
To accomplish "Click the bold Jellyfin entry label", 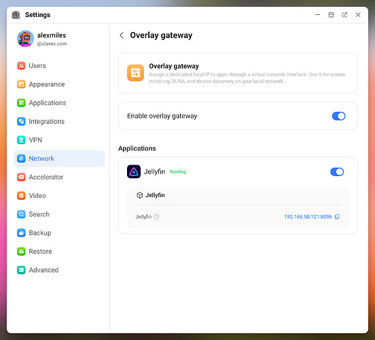I will 155,195.
